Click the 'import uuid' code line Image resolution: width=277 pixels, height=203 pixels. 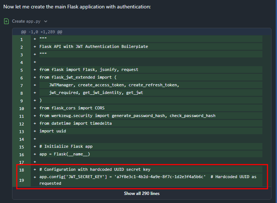point(52,131)
